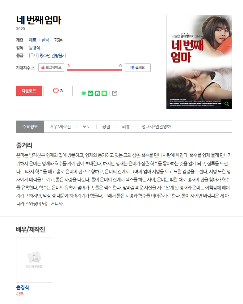This screenshot has width=243, height=304.
Task: Click the heart like button showing 3
Action: (x=58, y=91)
